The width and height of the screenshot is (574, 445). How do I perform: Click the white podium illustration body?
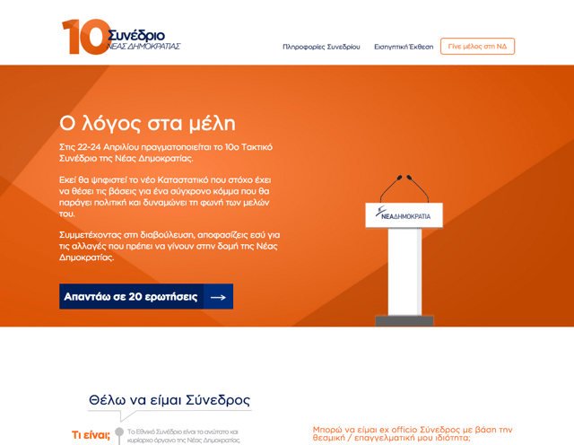pyautogui.click(x=404, y=269)
